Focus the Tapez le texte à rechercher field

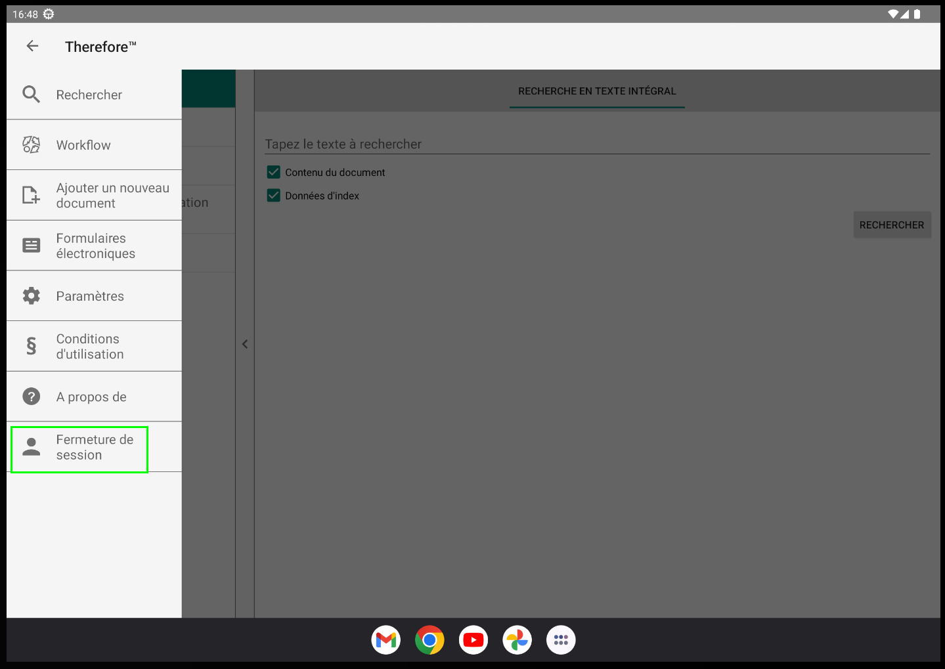tap(597, 144)
